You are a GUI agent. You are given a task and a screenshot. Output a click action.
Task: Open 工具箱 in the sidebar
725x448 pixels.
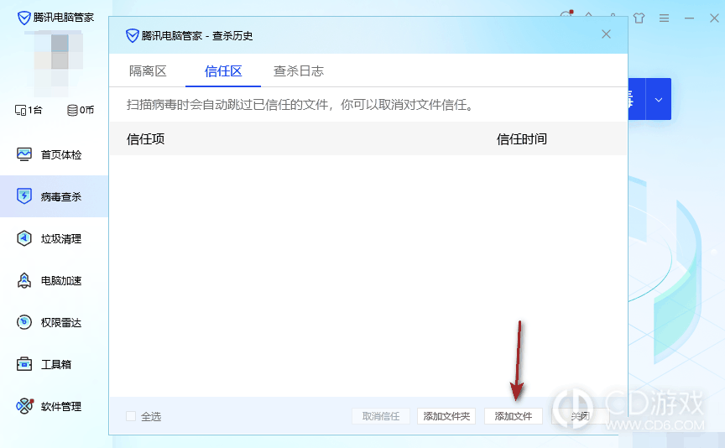pos(54,364)
